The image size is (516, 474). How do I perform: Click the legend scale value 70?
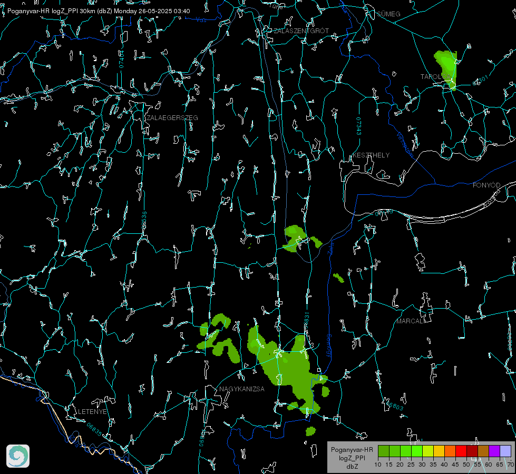(x=511, y=465)
